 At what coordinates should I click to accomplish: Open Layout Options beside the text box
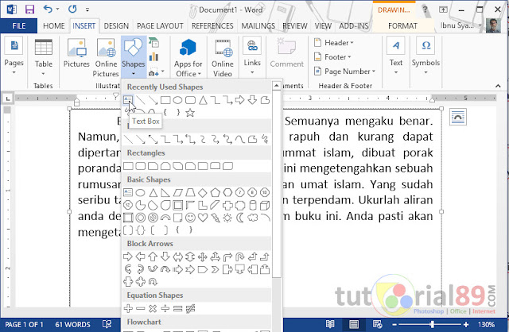(x=458, y=117)
